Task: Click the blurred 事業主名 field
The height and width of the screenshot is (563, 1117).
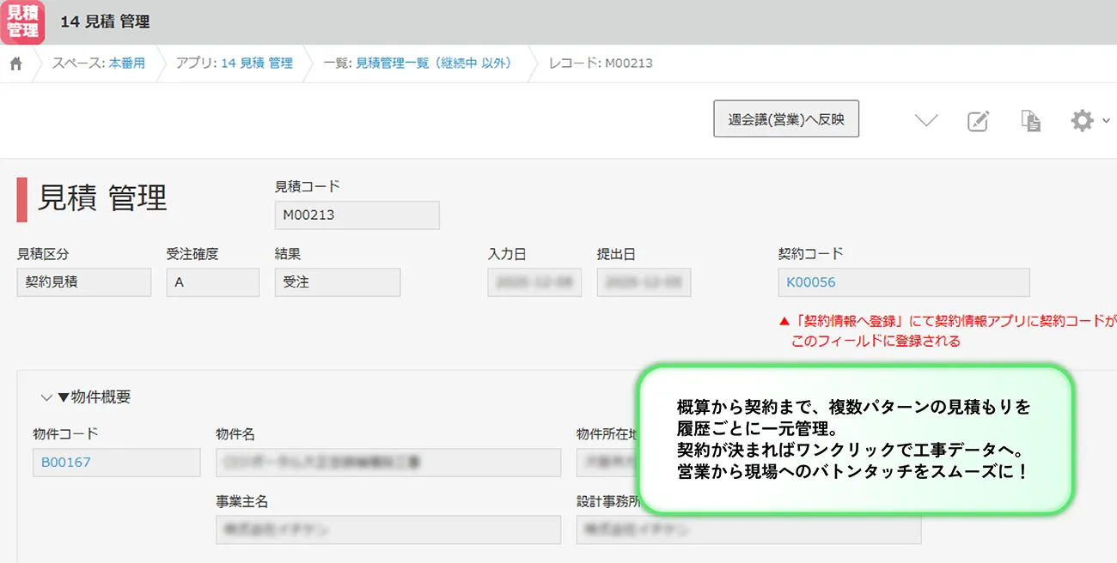Action: (x=388, y=530)
